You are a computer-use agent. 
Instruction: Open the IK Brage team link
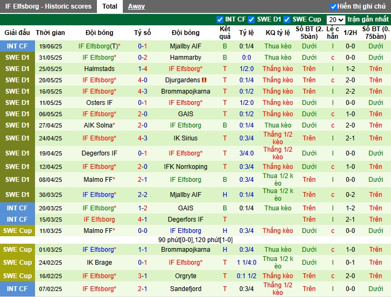coord(99,263)
